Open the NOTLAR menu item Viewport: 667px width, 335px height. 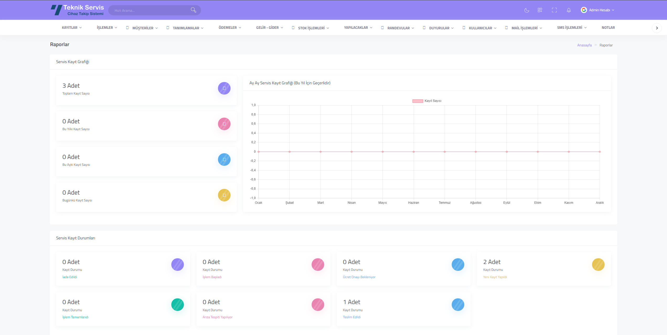(608, 28)
